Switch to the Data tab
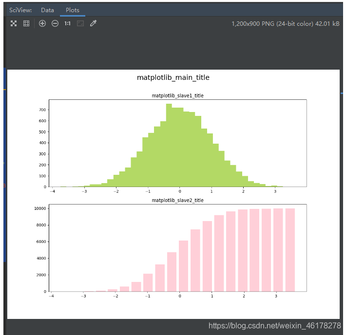346x335 pixels. [47, 10]
